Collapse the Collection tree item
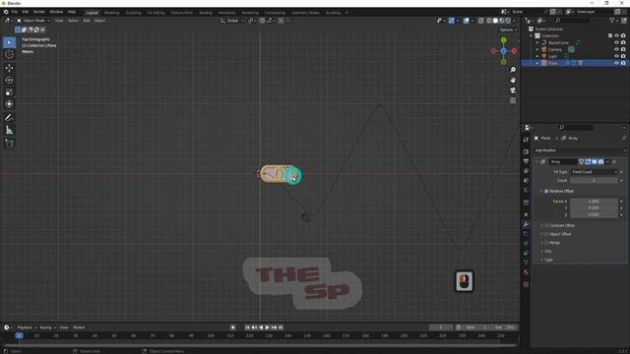Image resolution: width=630 pixels, height=354 pixels. (x=532, y=35)
